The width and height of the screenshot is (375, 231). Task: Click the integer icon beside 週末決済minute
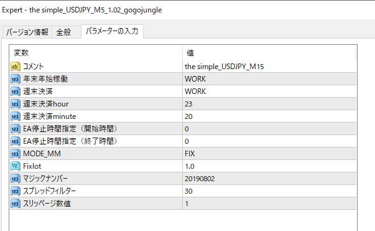[x=16, y=116]
